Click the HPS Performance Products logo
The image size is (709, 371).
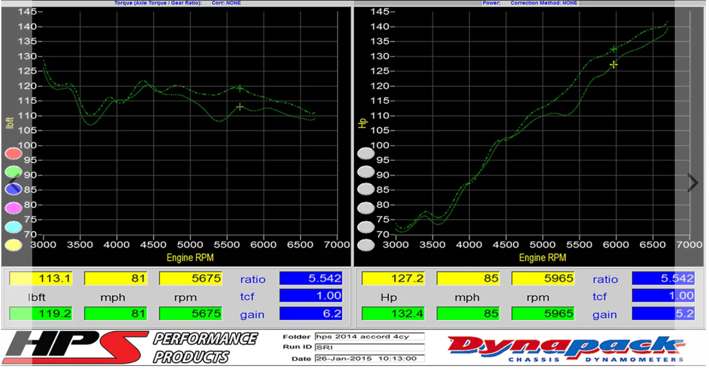[130, 347]
